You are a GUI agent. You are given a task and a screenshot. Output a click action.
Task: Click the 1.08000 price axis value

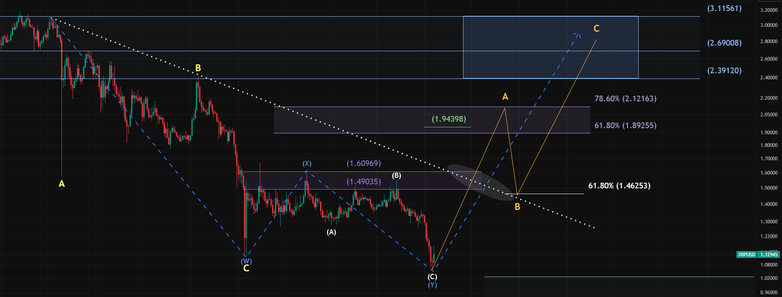pos(769,265)
